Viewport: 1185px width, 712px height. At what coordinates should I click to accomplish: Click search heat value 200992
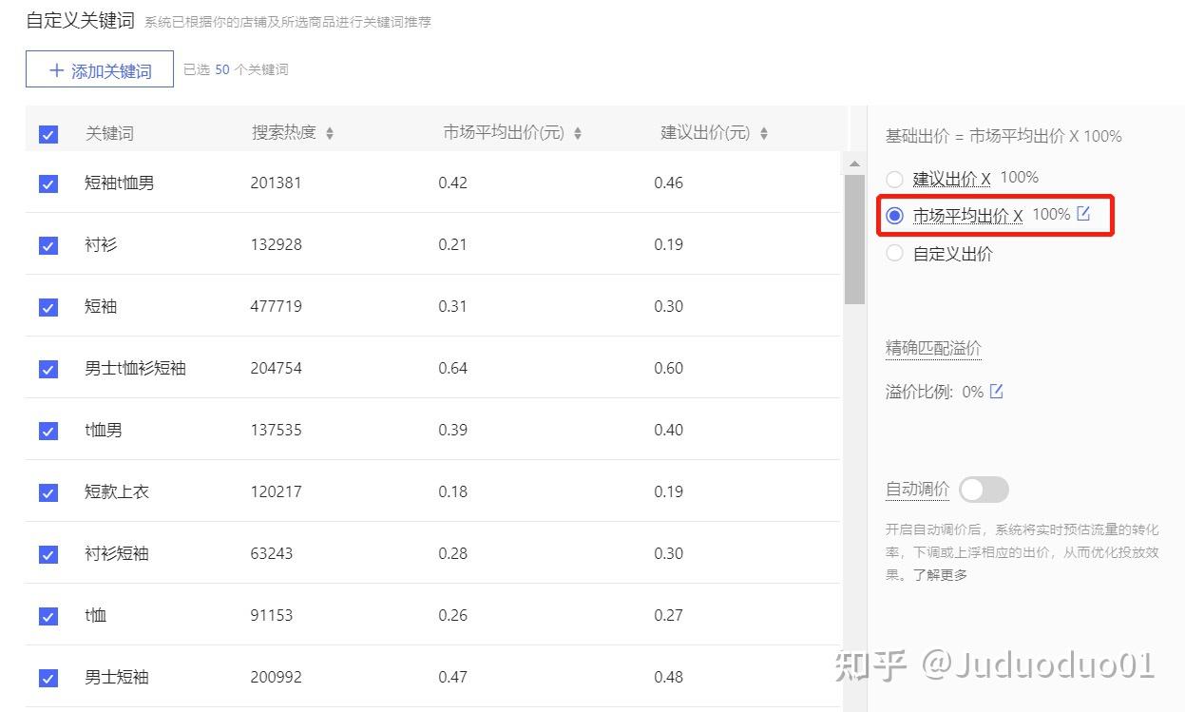click(276, 677)
